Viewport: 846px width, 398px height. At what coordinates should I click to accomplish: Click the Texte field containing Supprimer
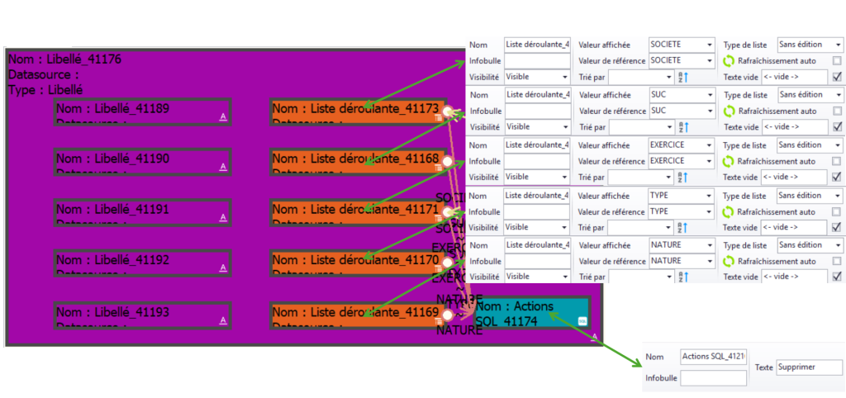pos(809,367)
